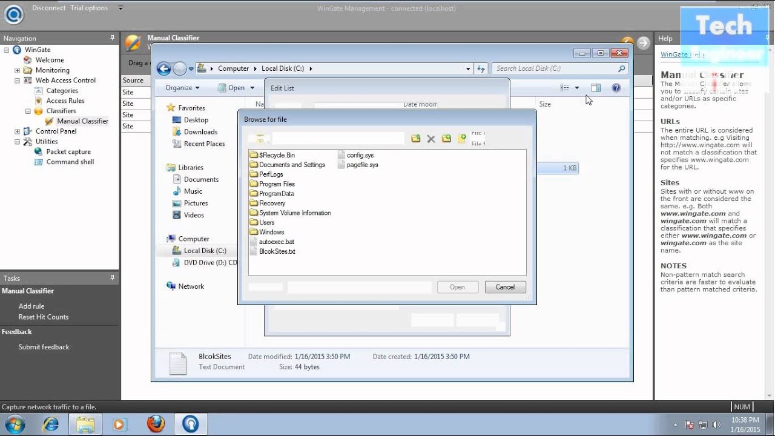This screenshot has width=775, height=436.
Task: Select Categories in WinGate navigation
Action: [56, 90]
